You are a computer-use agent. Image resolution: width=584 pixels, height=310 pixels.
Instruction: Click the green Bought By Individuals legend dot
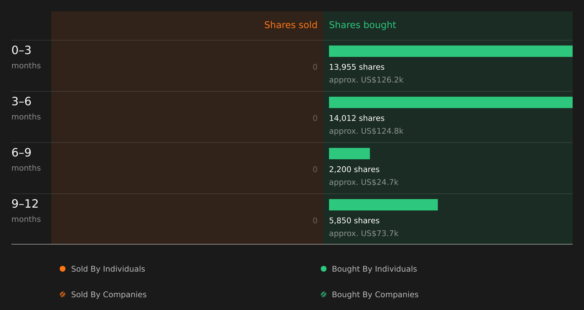point(324,269)
